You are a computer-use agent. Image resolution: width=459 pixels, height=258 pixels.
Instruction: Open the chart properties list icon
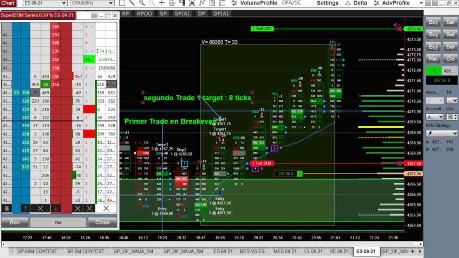222,3
